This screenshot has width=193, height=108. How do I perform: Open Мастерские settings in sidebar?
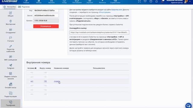(11, 22)
